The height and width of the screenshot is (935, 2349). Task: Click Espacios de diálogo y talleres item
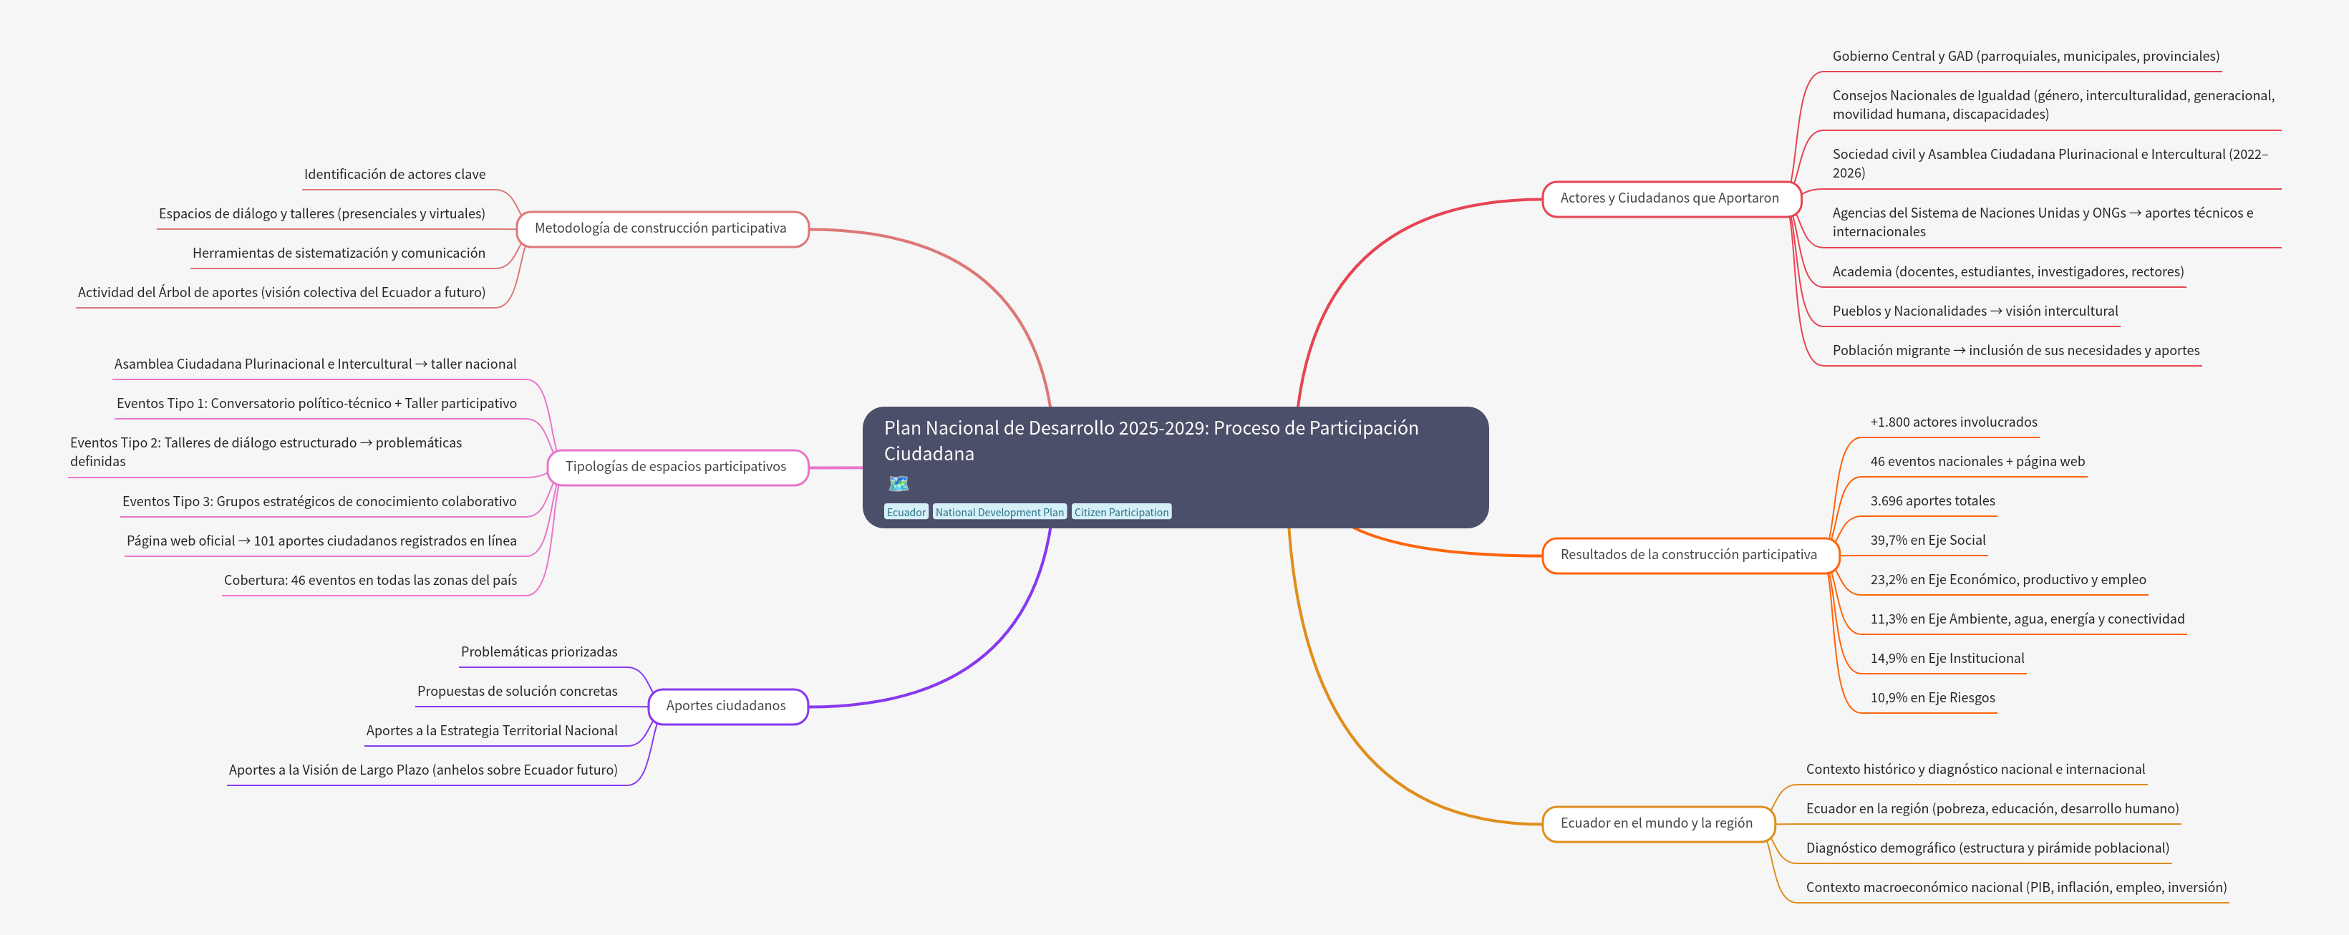tap(322, 213)
